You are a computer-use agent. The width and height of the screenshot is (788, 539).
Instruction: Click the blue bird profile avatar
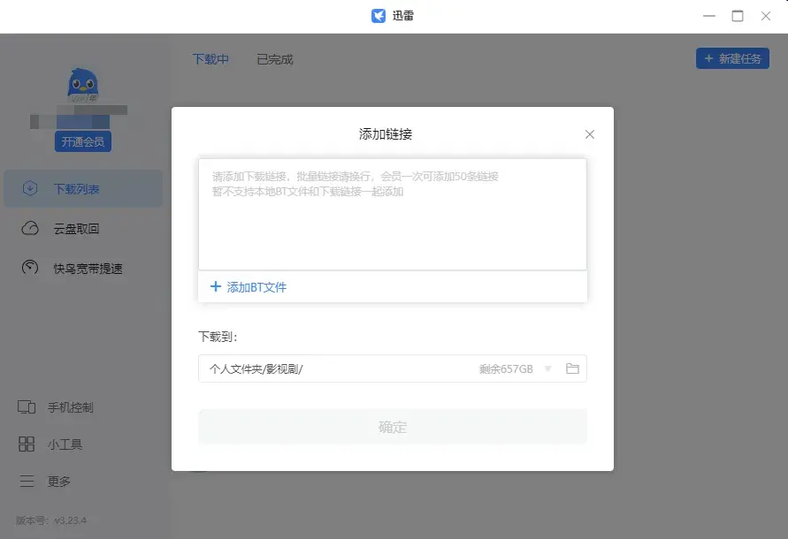click(83, 85)
